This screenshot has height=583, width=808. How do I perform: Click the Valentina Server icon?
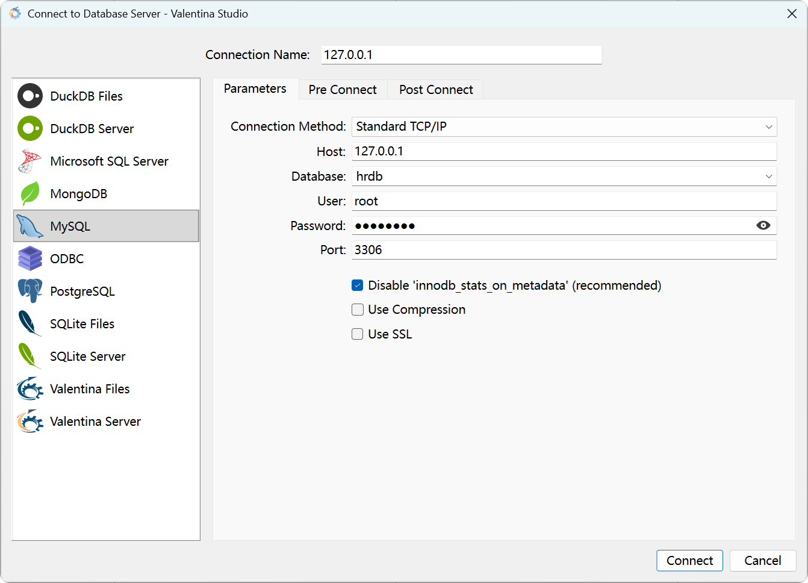pos(30,421)
